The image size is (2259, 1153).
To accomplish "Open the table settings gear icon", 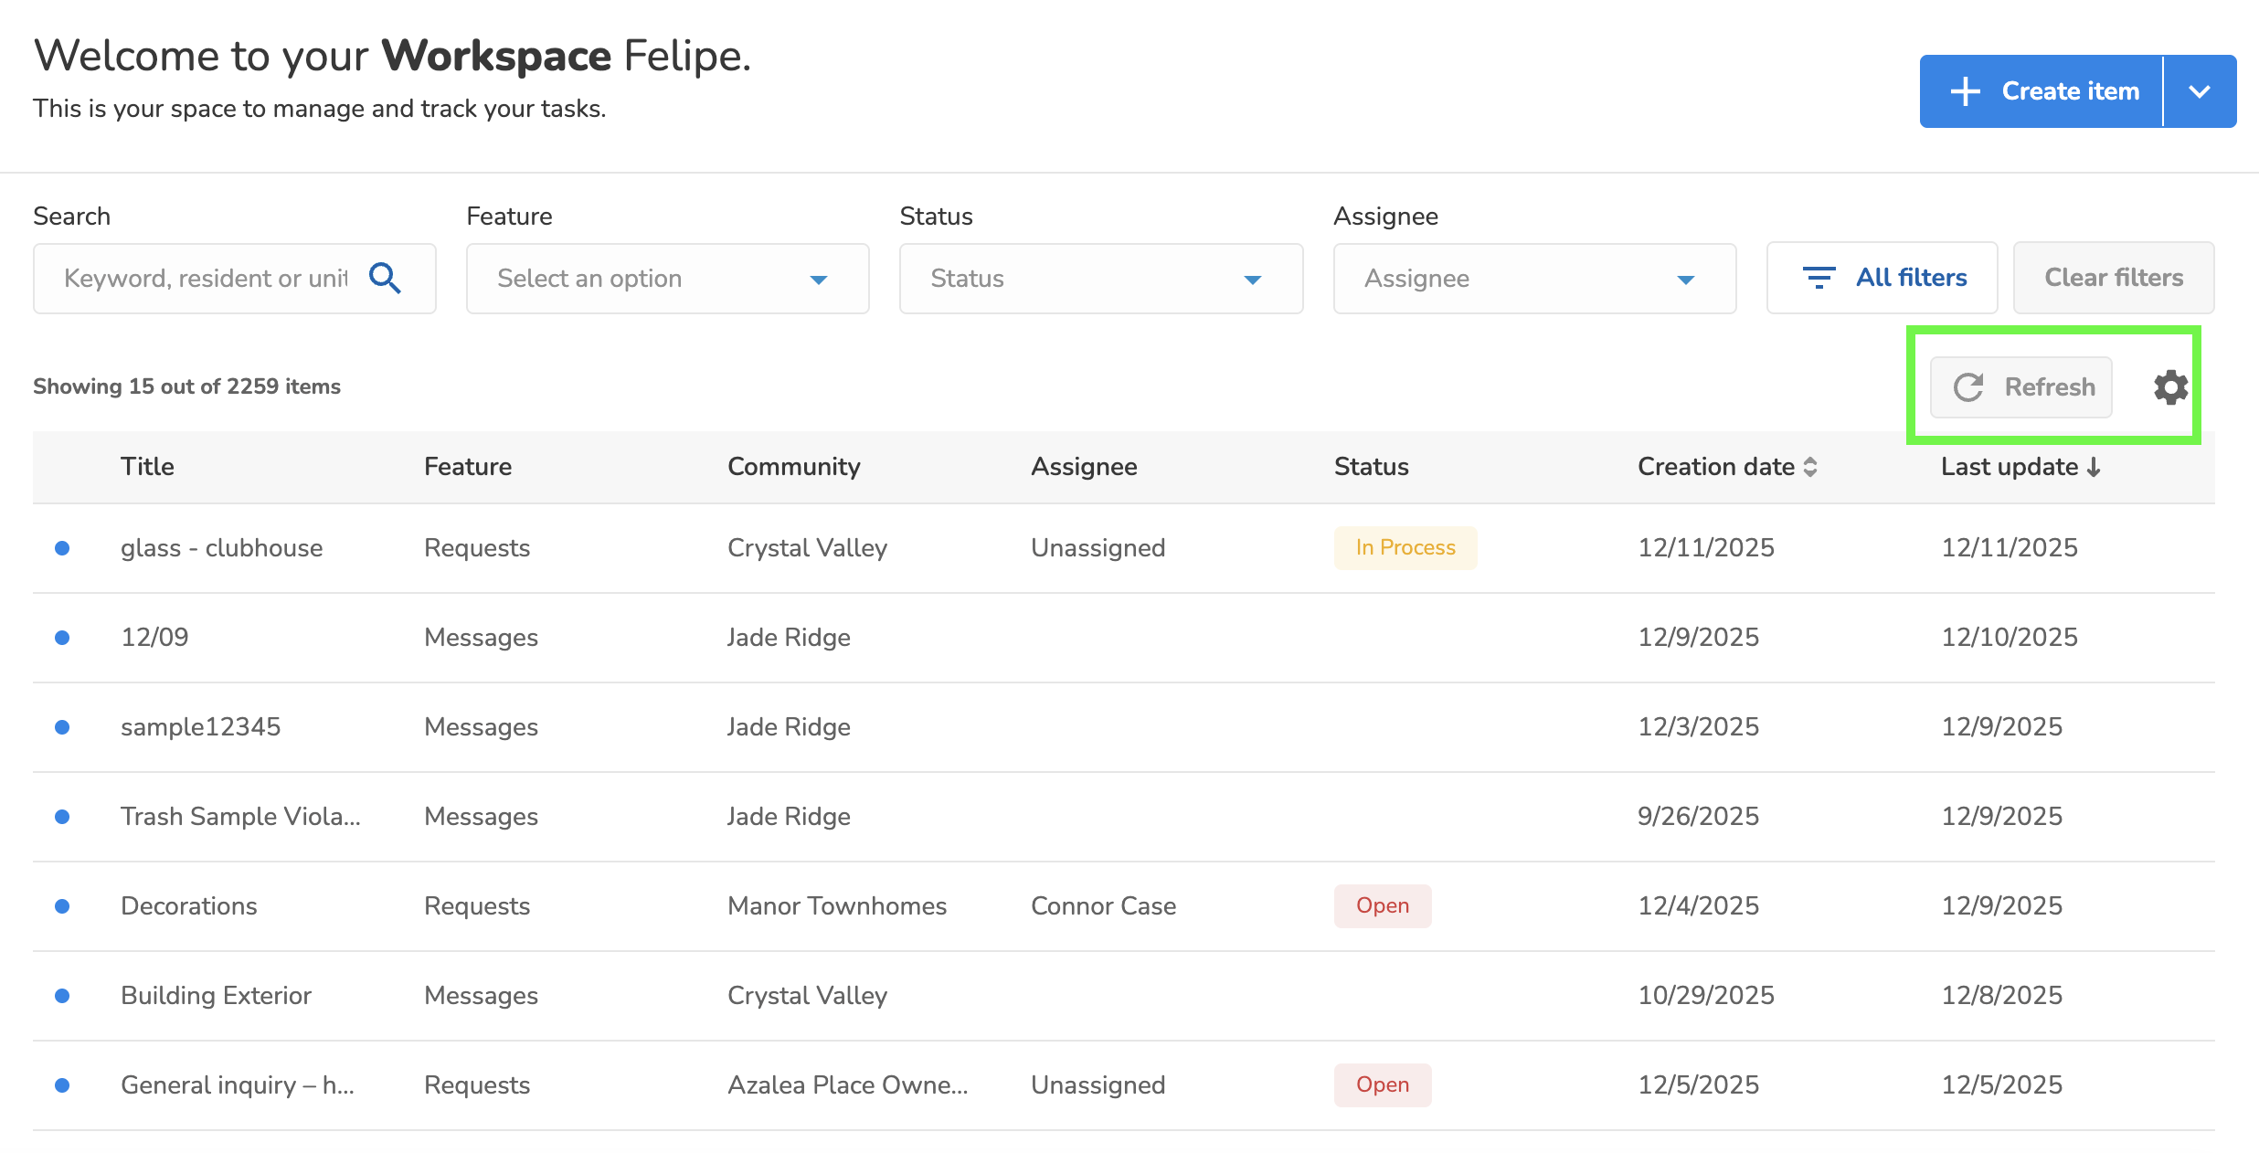I will [2170, 387].
